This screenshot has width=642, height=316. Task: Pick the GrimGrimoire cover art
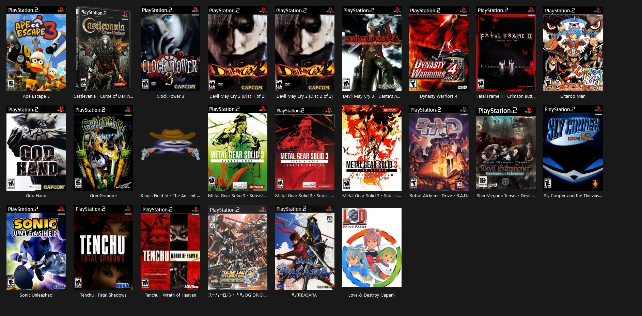click(103, 148)
